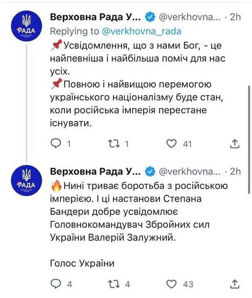Like the second tweet with 43 likes

point(172,284)
